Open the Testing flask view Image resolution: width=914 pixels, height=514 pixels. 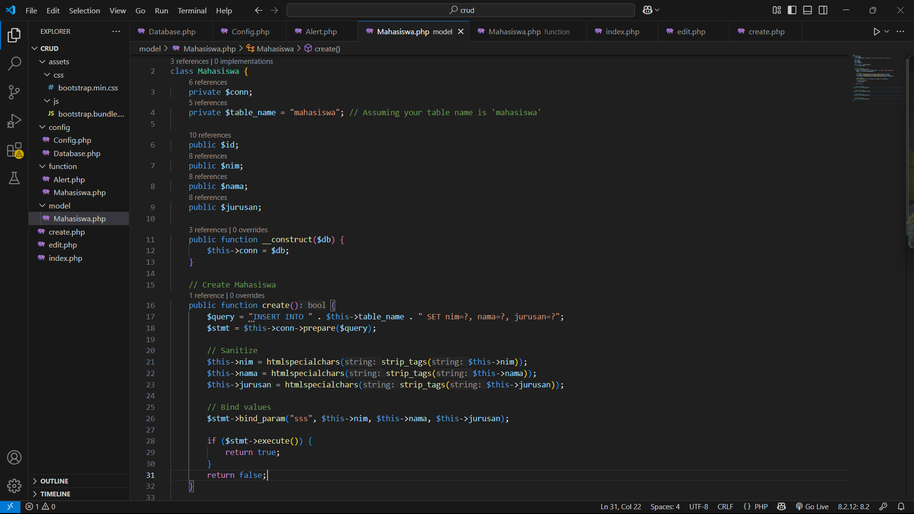pyautogui.click(x=14, y=178)
